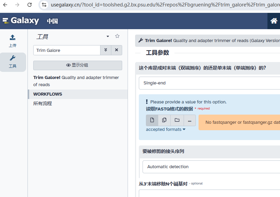Viewport: 280px width, 197px height.
Task: Click the favorites star icon in tool panel
Action: tap(117, 36)
